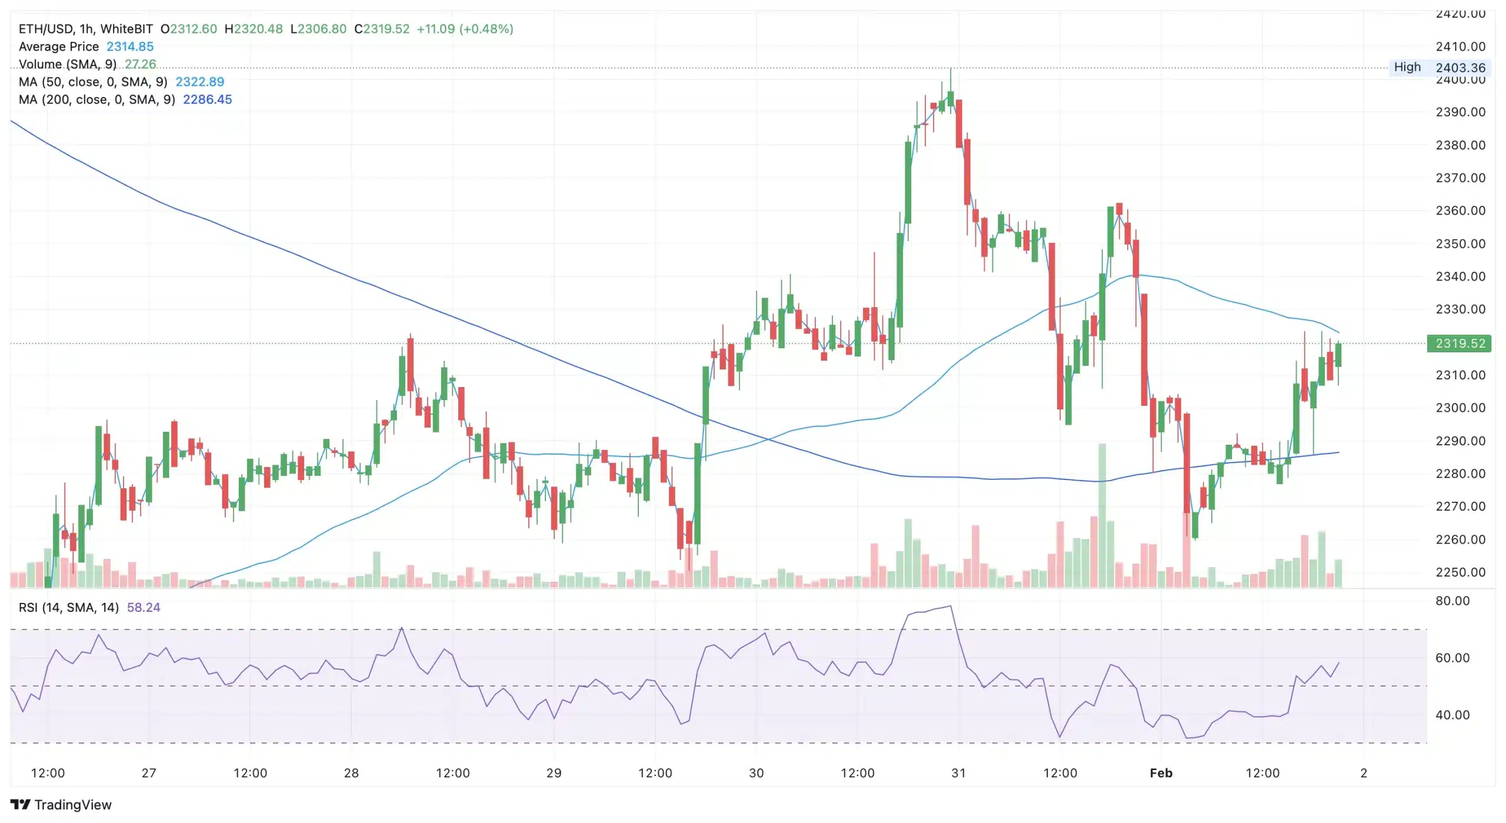This screenshot has height=823, width=1506.
Task: Click the close value C2319.52 in the legend
Action: 382,29
